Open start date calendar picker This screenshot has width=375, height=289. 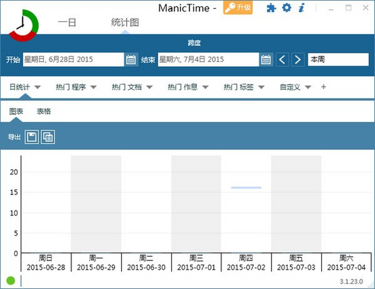131,59
